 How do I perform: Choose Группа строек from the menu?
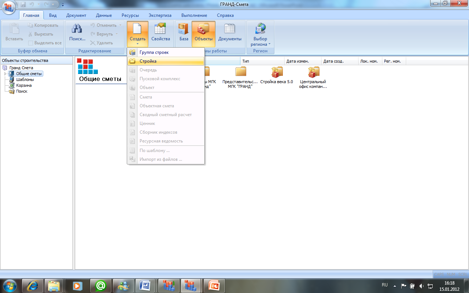pyautogui.click(x=166, y=52)
